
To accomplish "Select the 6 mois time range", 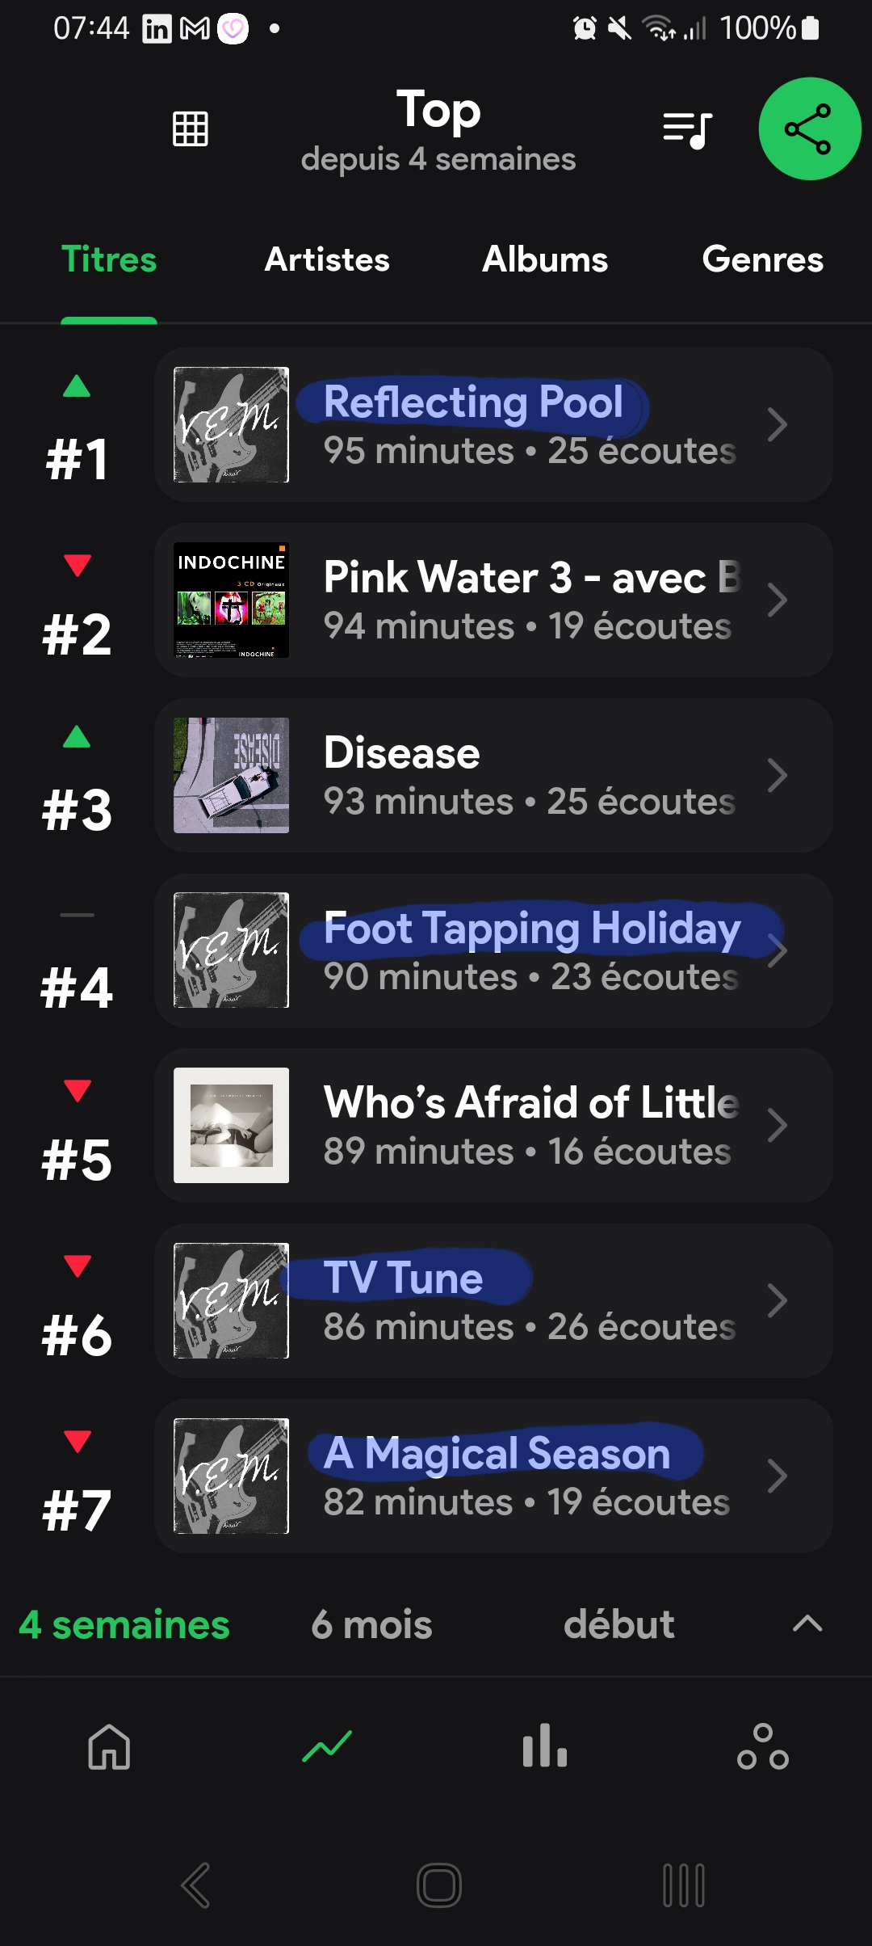I will click(371, 1624).
